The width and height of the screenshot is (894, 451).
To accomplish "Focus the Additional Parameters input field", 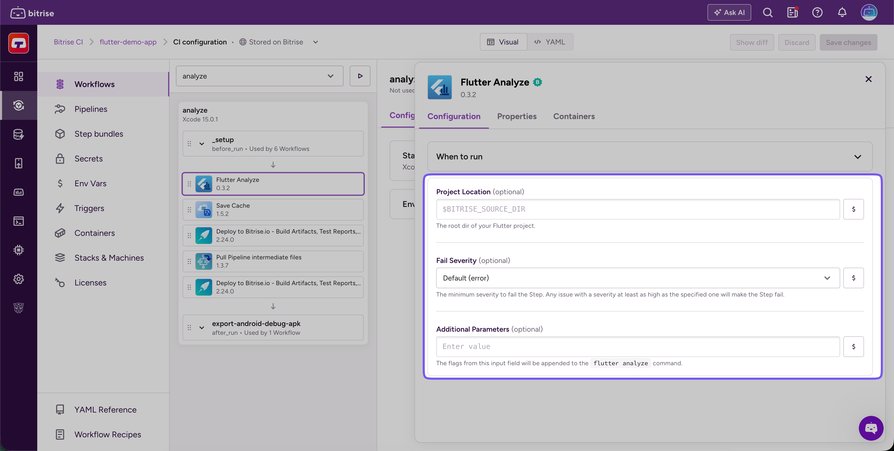I will pos(638,346).
